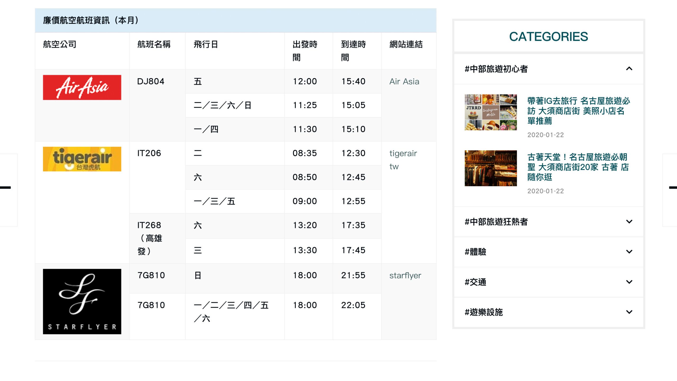
Task: Click the tigerair Taiwan logo
Action: 82,159
